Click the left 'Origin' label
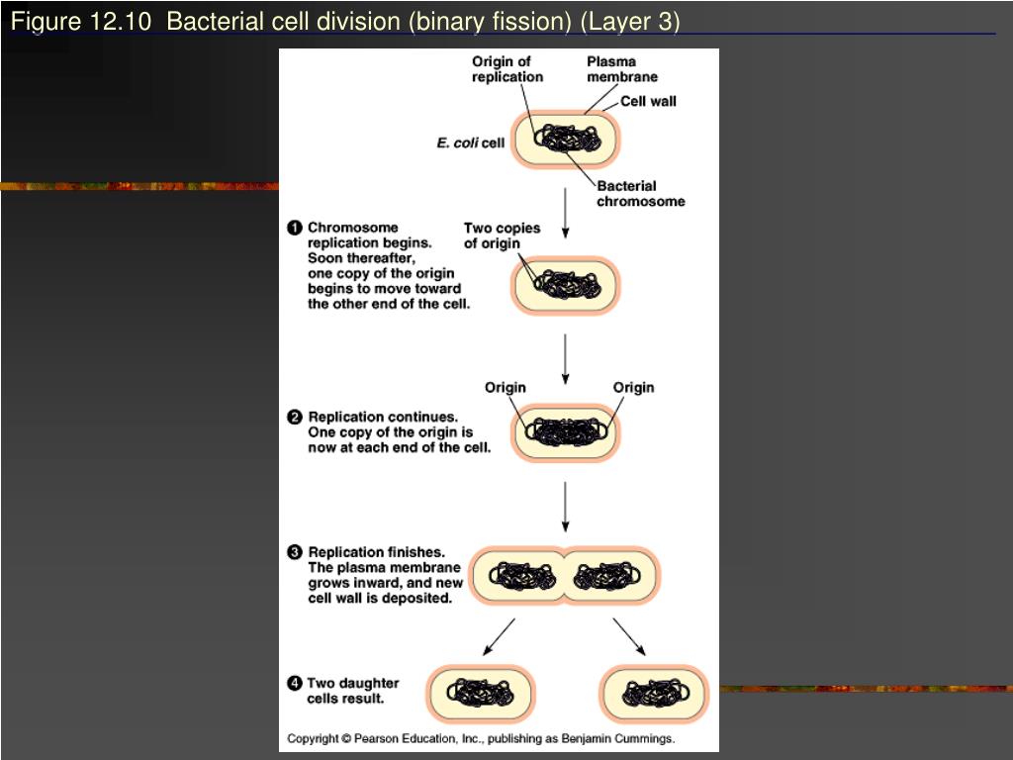The image size is (1013, 760). pos(506,388)
